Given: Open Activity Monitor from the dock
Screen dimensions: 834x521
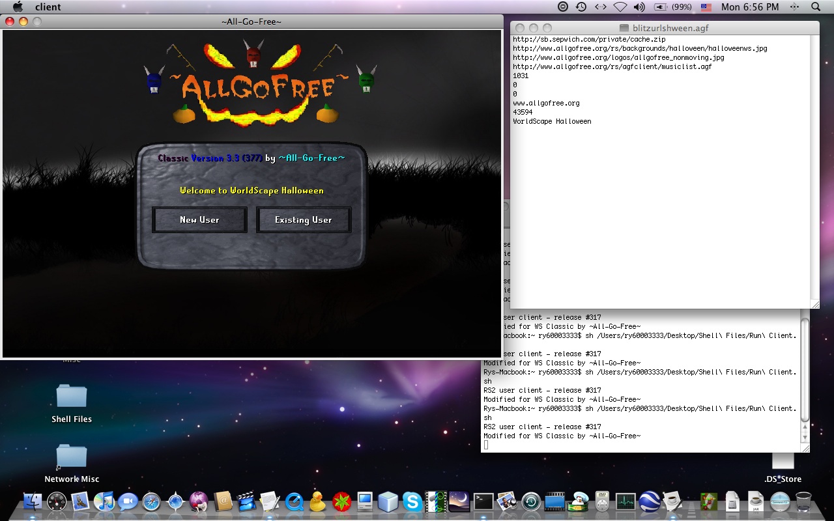Looking at the screenshot, I should click(x=625, y=501).
